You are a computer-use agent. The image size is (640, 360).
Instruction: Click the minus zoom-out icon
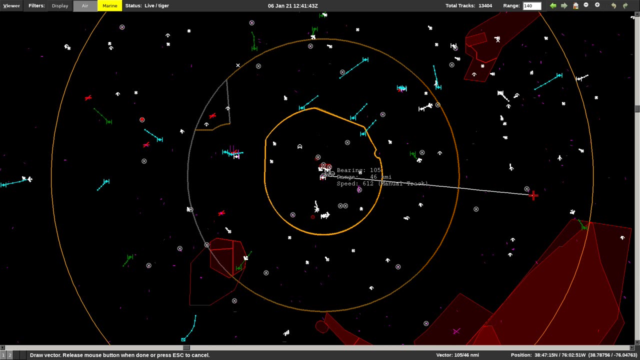tap(586, 5)
